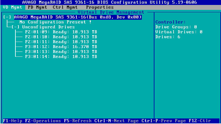Select the Unconfigured Drives label
This screenshot has width=221, height=124.
point(48,27)
